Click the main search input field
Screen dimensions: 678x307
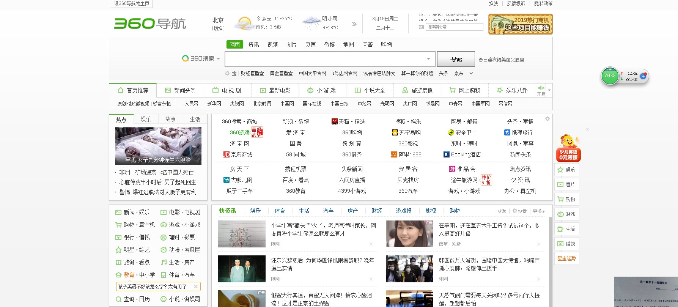[x=325, y=59]
